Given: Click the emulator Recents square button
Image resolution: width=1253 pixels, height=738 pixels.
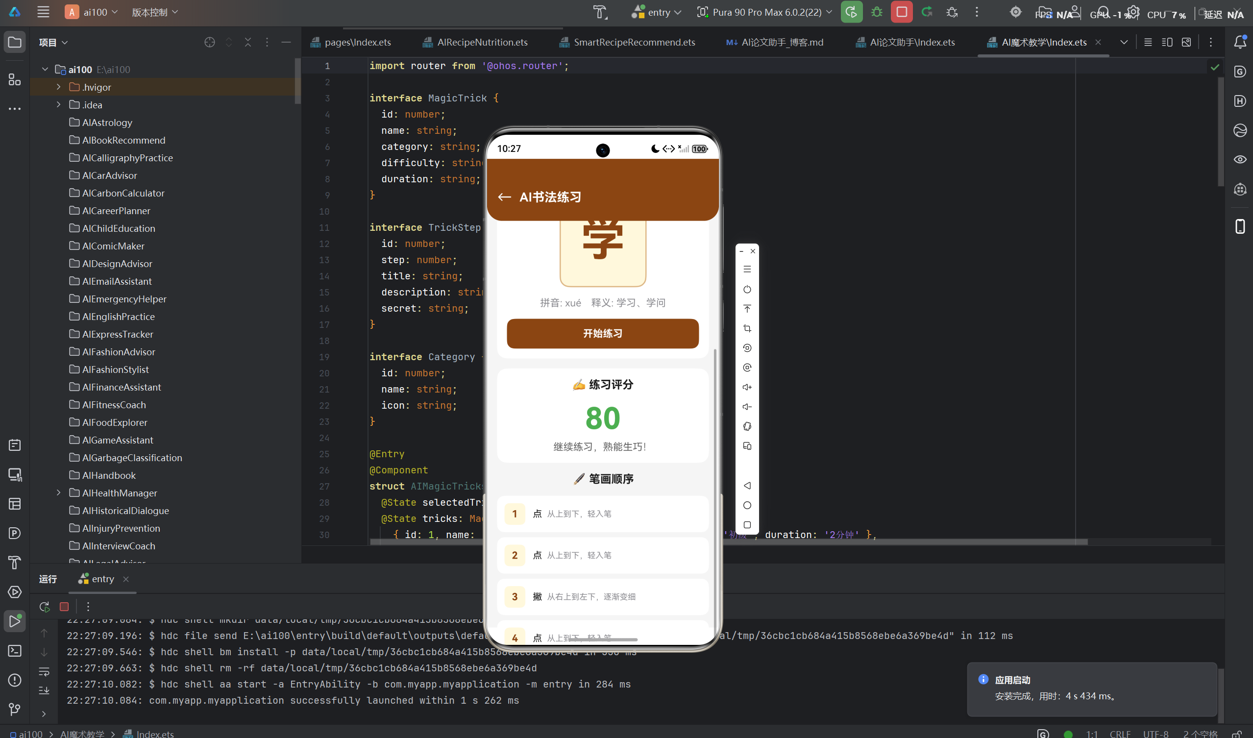Looking at the screenshot, I should [747, 525].
